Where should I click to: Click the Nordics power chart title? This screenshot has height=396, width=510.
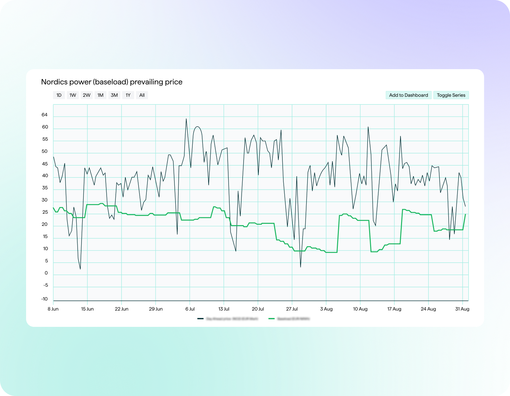click(112, 82)
